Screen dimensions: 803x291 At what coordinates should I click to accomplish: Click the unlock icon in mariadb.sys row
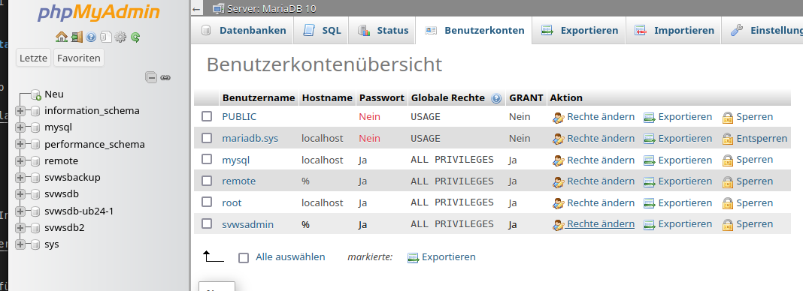point(727,139)
